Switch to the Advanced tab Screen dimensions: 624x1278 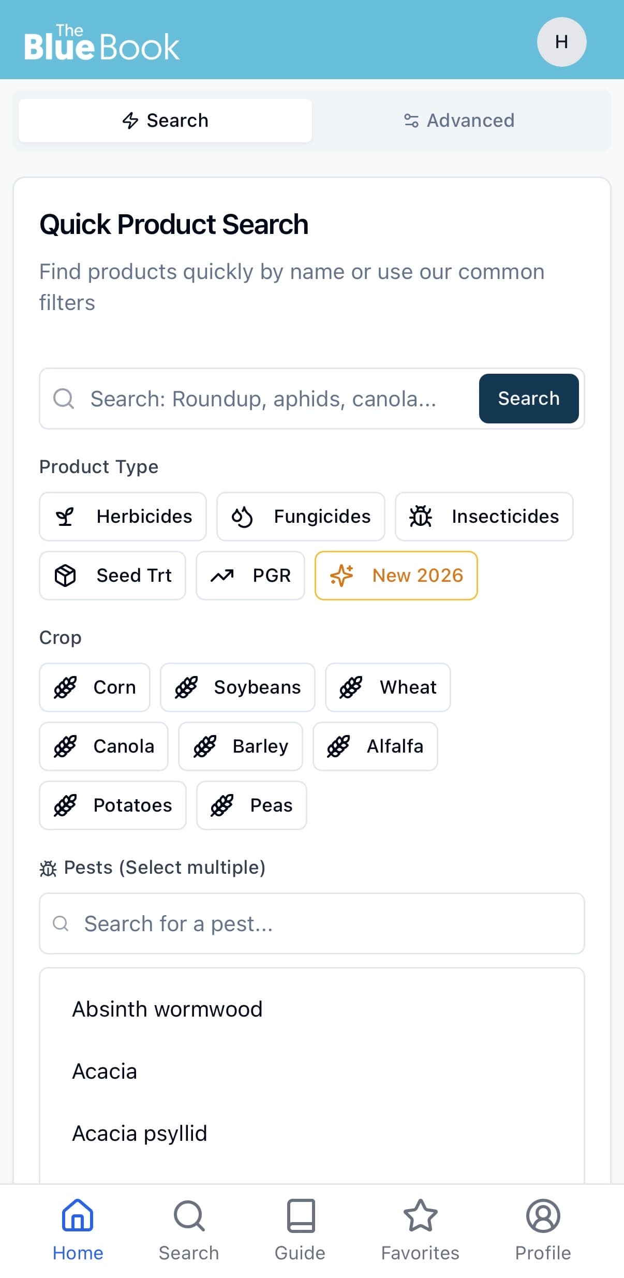(x=459, y=121)
